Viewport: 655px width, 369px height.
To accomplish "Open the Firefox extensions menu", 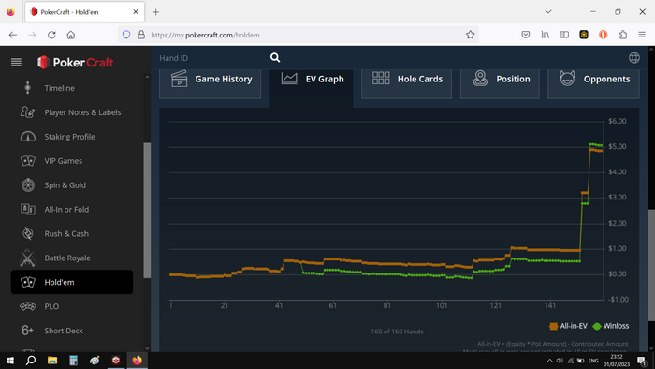I will point(623,35).
